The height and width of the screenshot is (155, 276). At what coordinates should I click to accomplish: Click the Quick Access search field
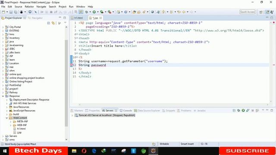247,12
